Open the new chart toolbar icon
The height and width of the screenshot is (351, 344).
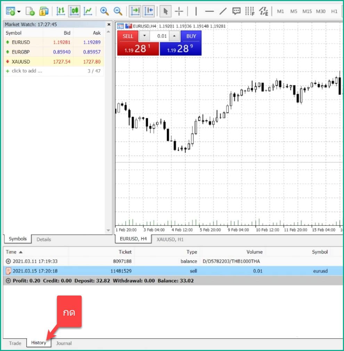point(10,11)
